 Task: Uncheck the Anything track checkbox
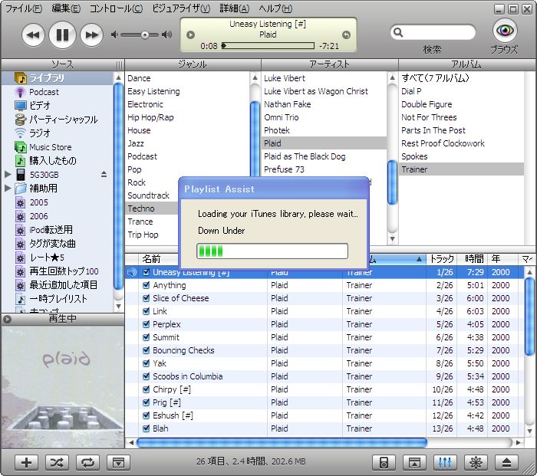pyautogui.click(x=146, y=285)
